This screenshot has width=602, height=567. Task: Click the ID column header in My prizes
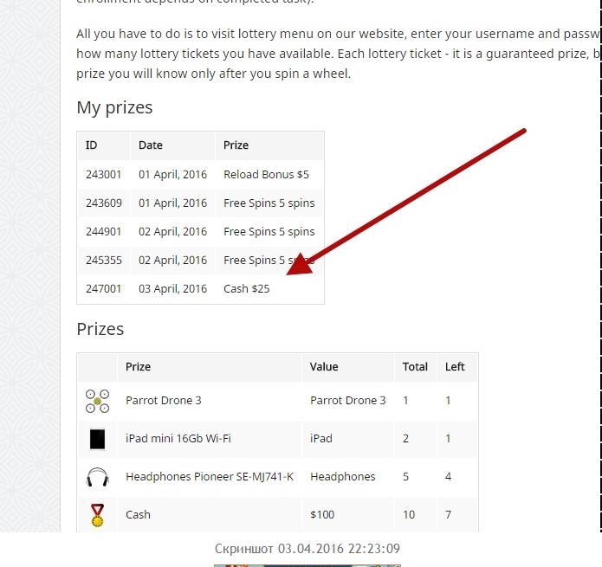coord(91,145)
